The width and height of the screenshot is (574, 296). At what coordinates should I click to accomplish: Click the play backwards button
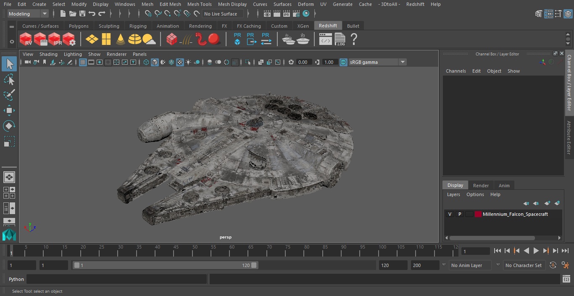526,251
